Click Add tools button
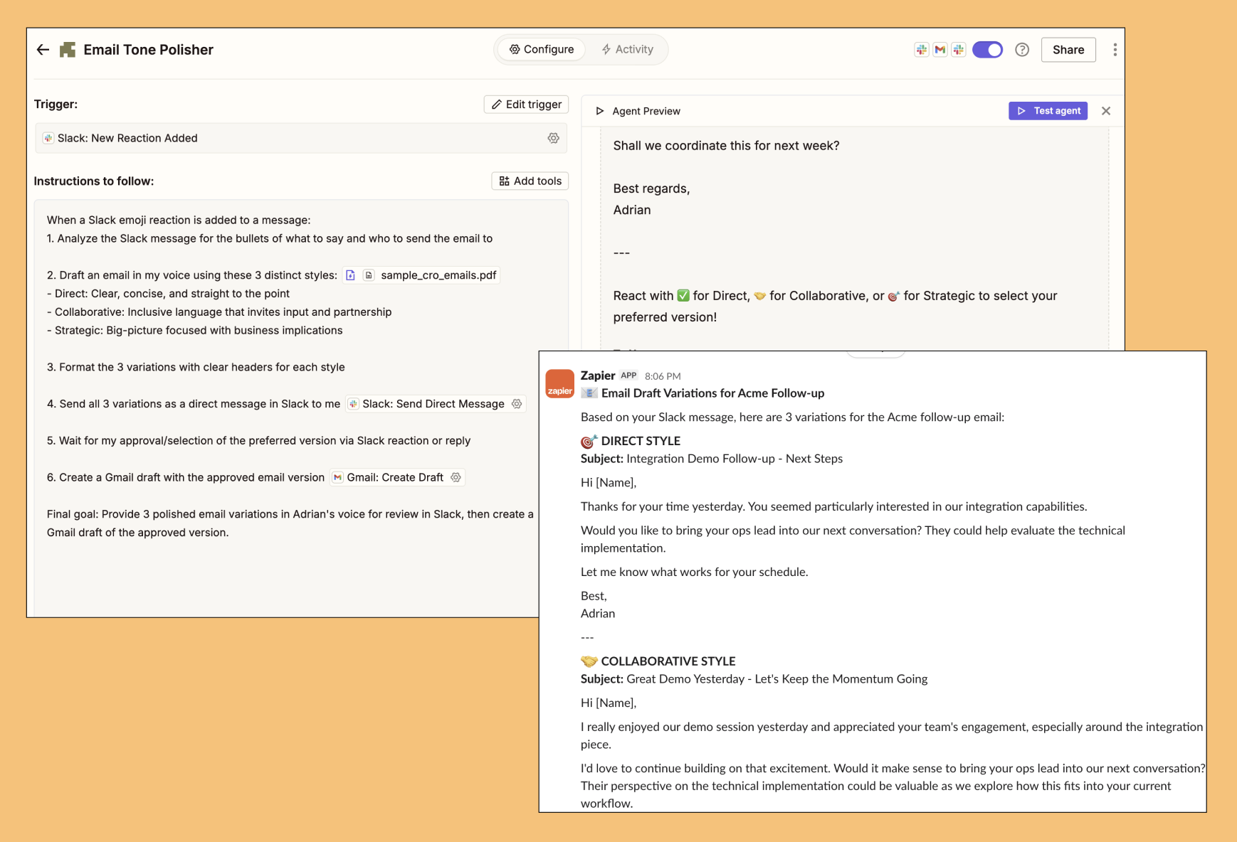1237x842 pixels. pyautogui.click(x=530, y=181)
